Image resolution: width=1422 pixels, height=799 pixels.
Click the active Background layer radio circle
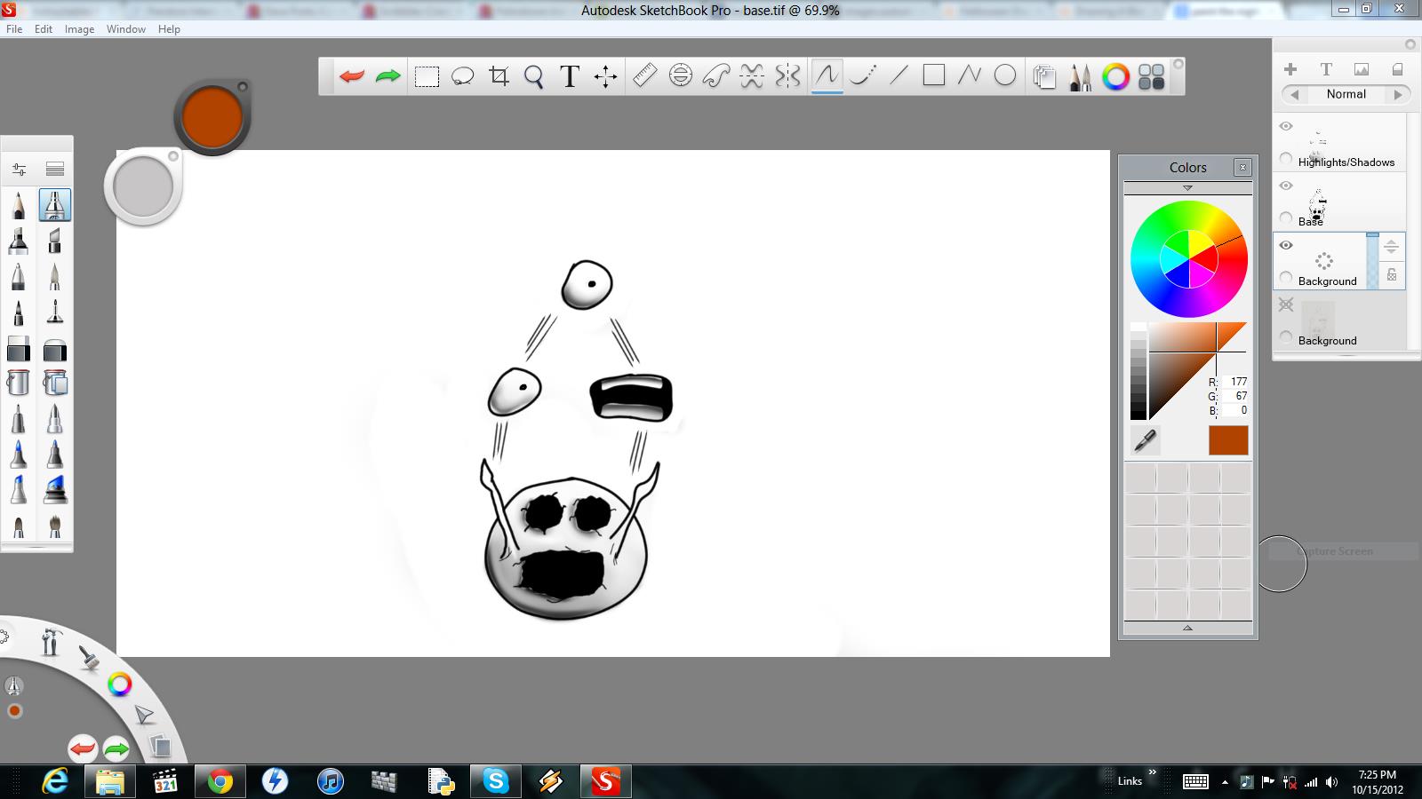click(x=1286, y=278)
